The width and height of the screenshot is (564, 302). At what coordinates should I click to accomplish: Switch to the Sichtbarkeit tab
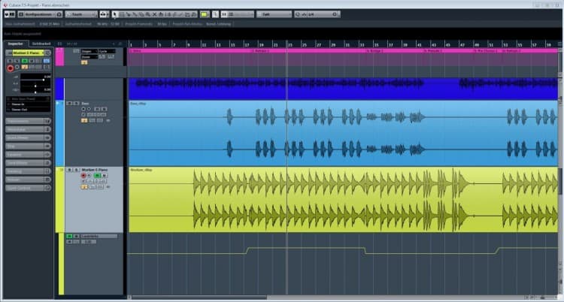coord(41,44)
